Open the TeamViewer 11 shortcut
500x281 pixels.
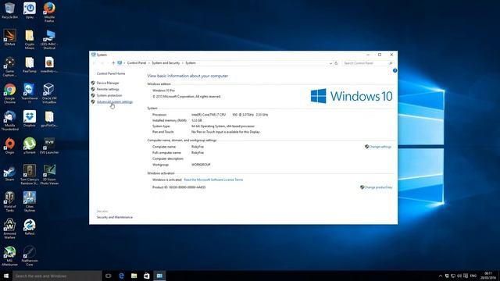[30, 94]
